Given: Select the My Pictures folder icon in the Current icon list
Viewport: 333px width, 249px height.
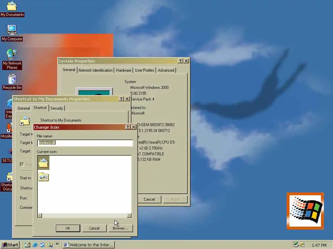Looking at the screenshot, I should 44,177.
